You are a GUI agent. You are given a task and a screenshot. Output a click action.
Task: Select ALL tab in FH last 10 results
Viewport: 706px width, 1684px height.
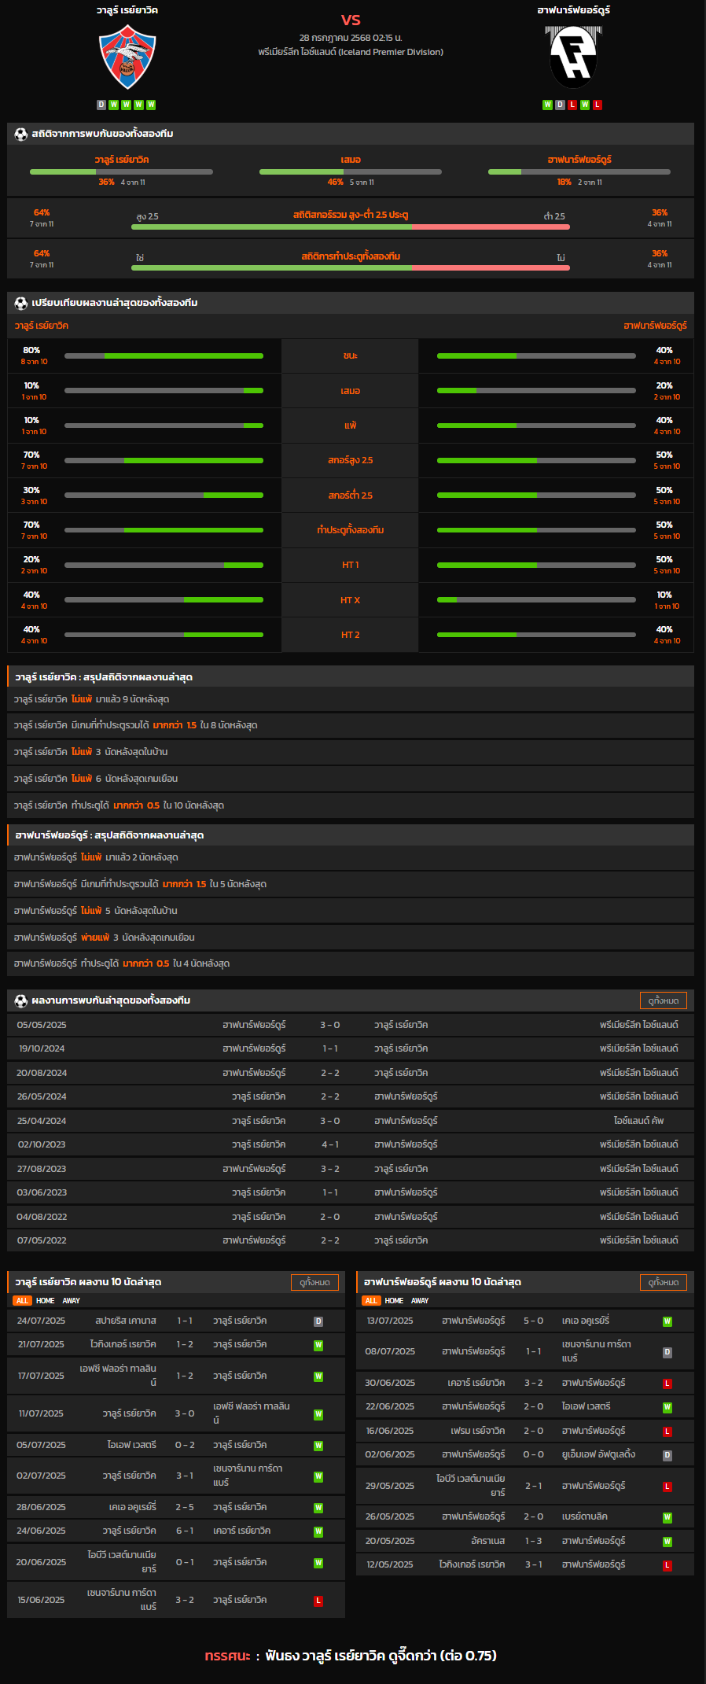(371, 1301)
